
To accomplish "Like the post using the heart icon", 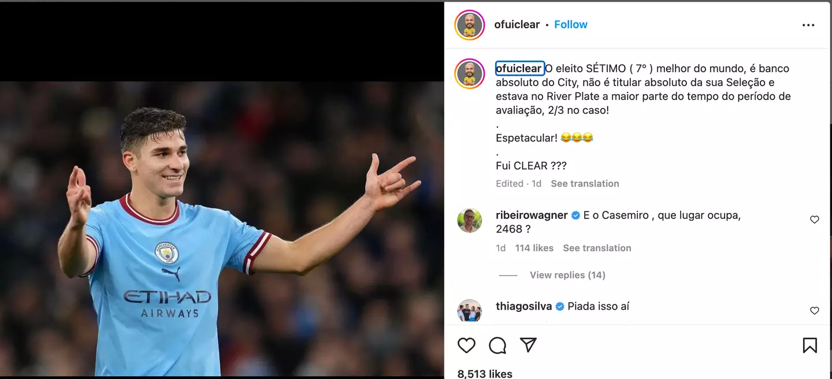I will 466,345.
